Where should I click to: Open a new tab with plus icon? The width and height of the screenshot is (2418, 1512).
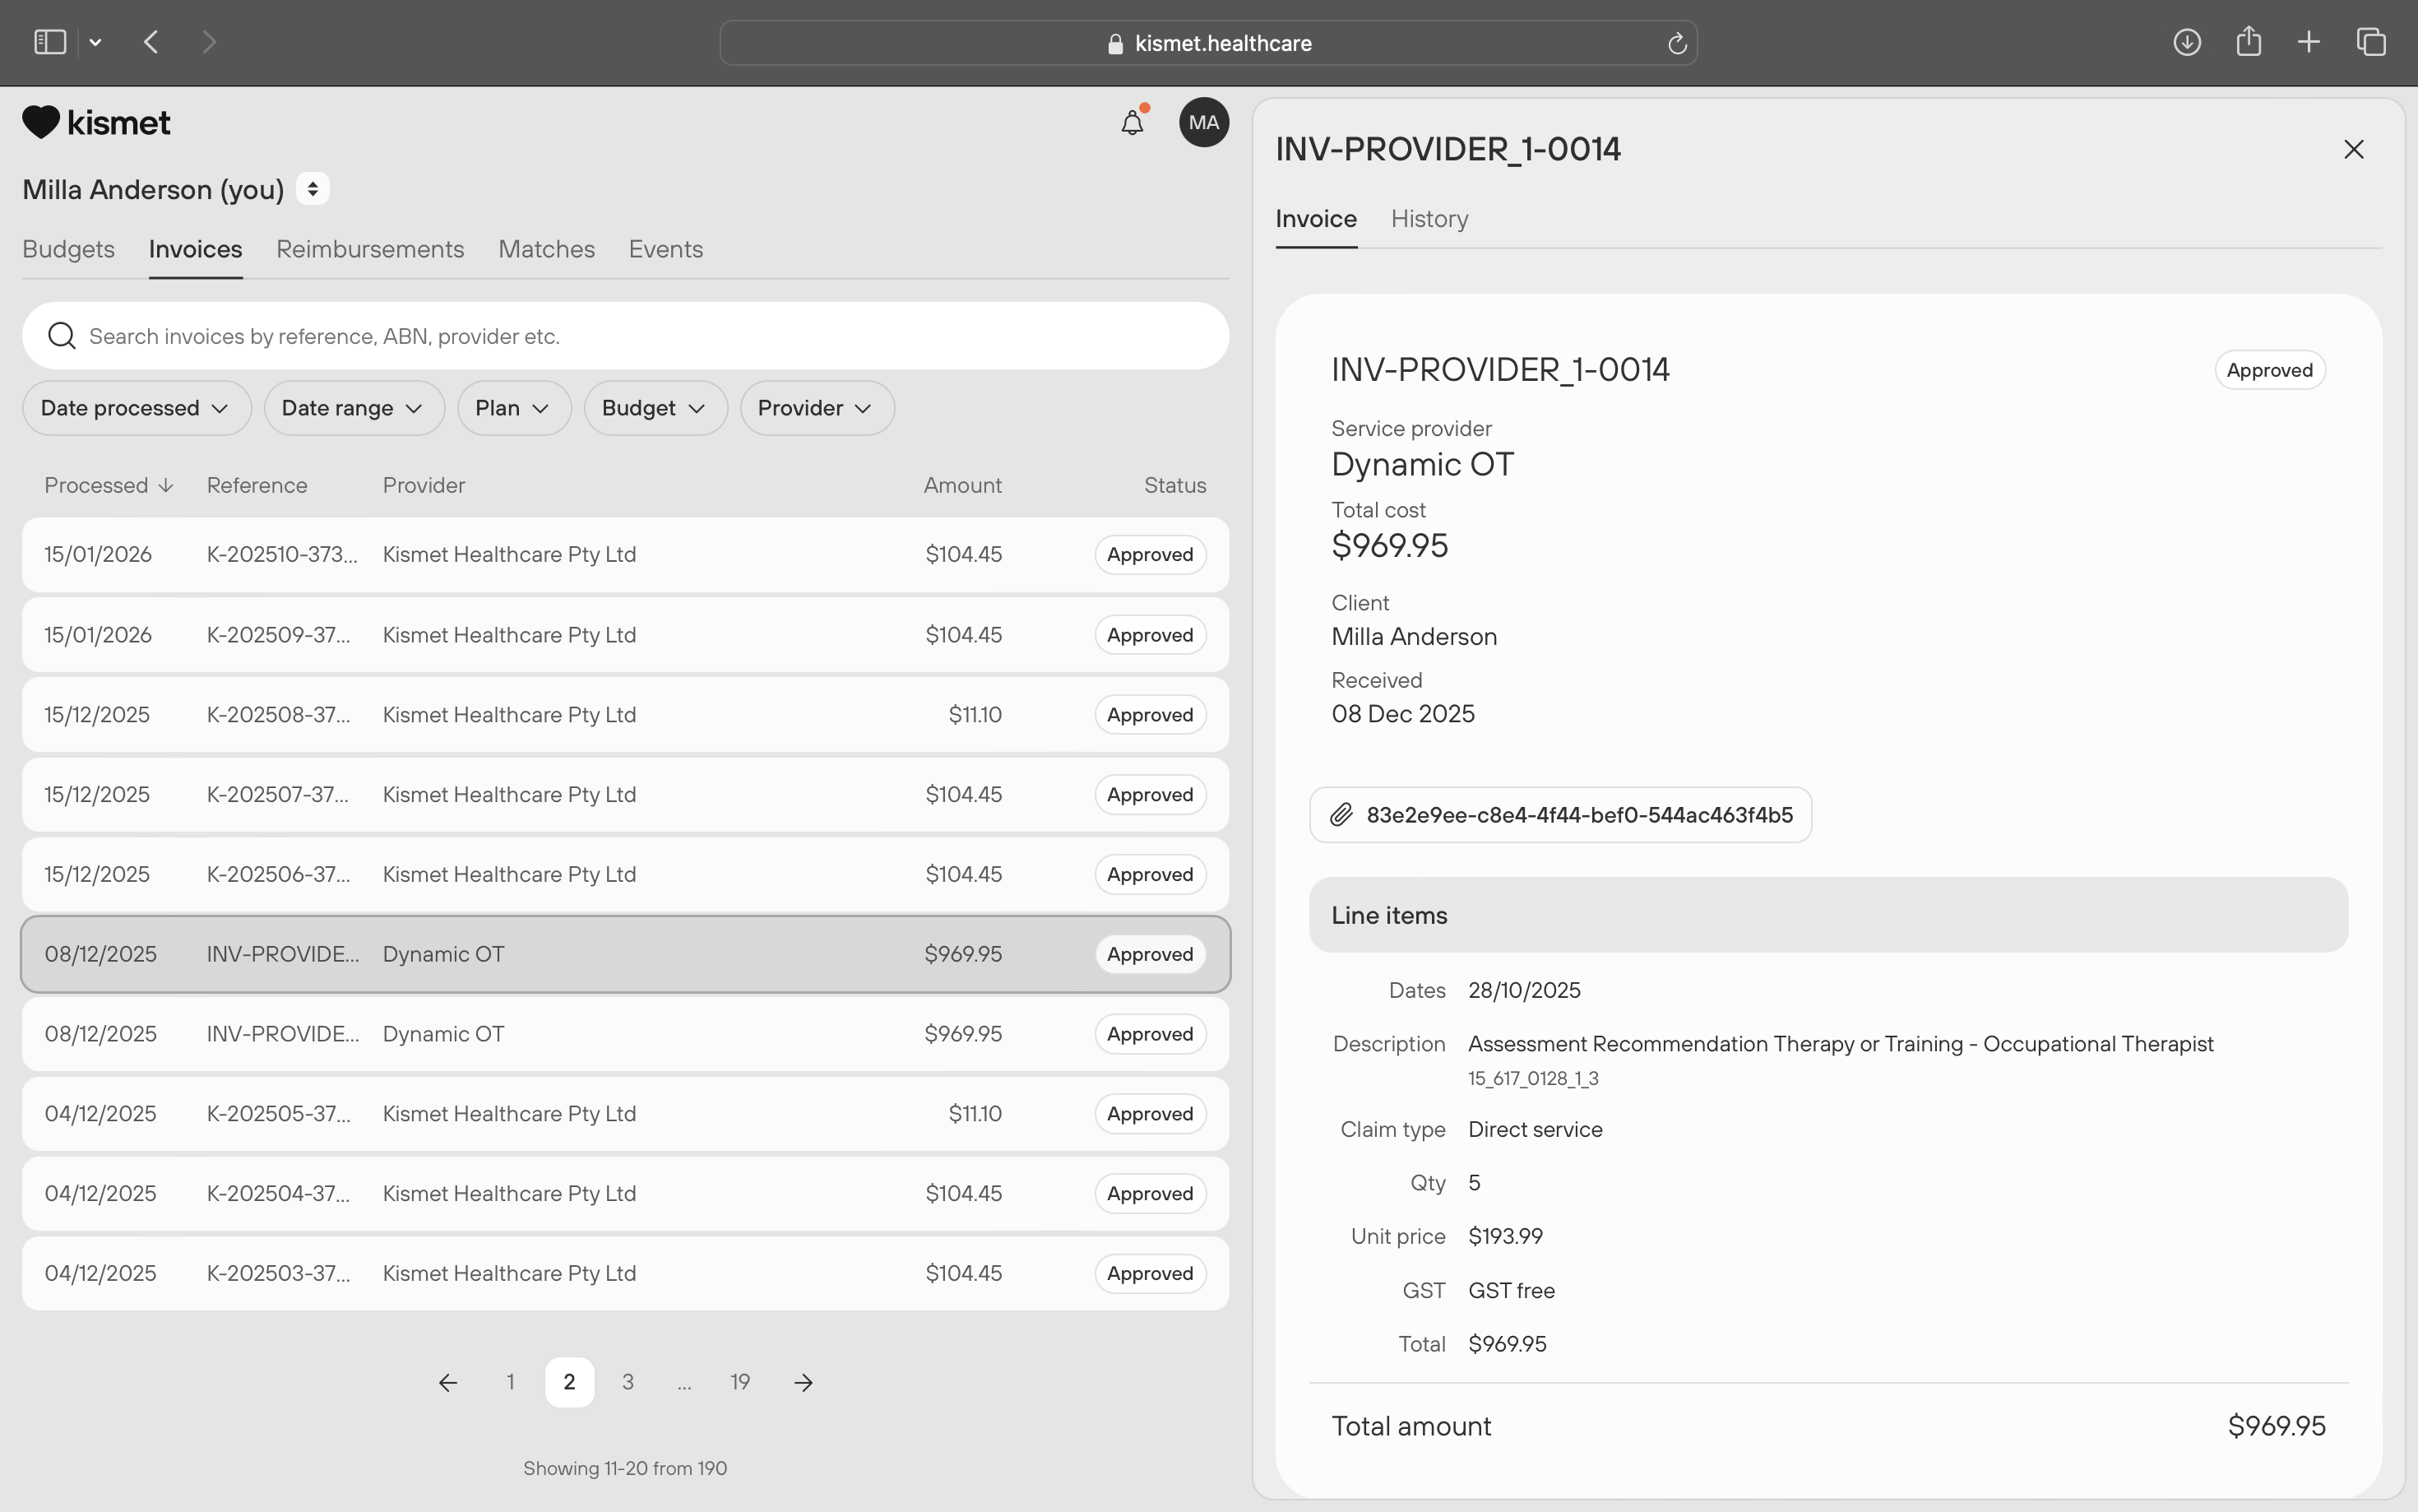point(2308,42)
